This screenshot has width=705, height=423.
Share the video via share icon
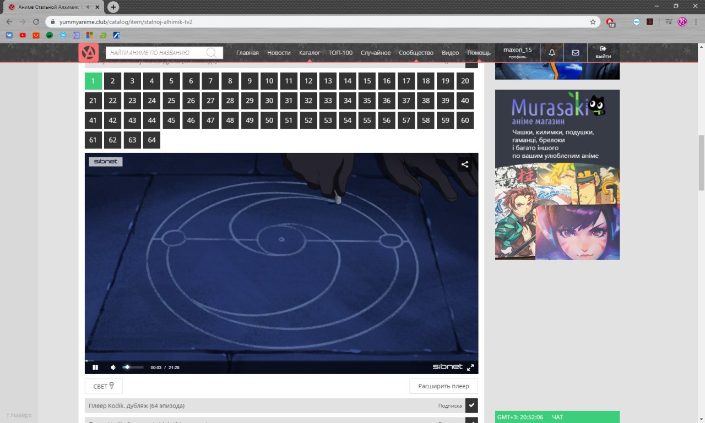[465, 164]
